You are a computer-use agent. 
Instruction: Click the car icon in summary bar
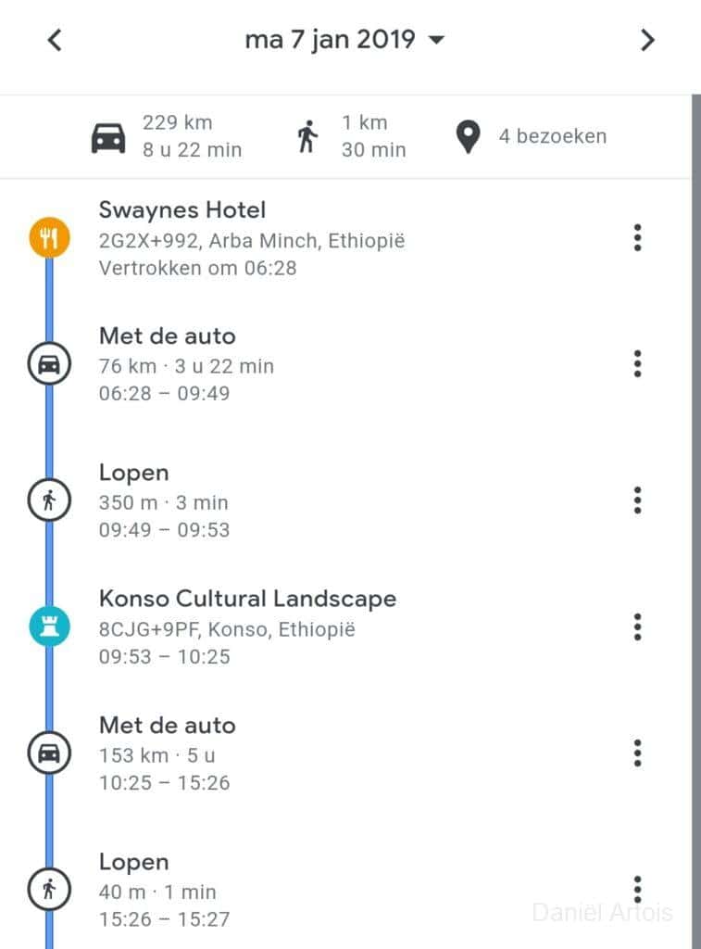coord(108,137)
